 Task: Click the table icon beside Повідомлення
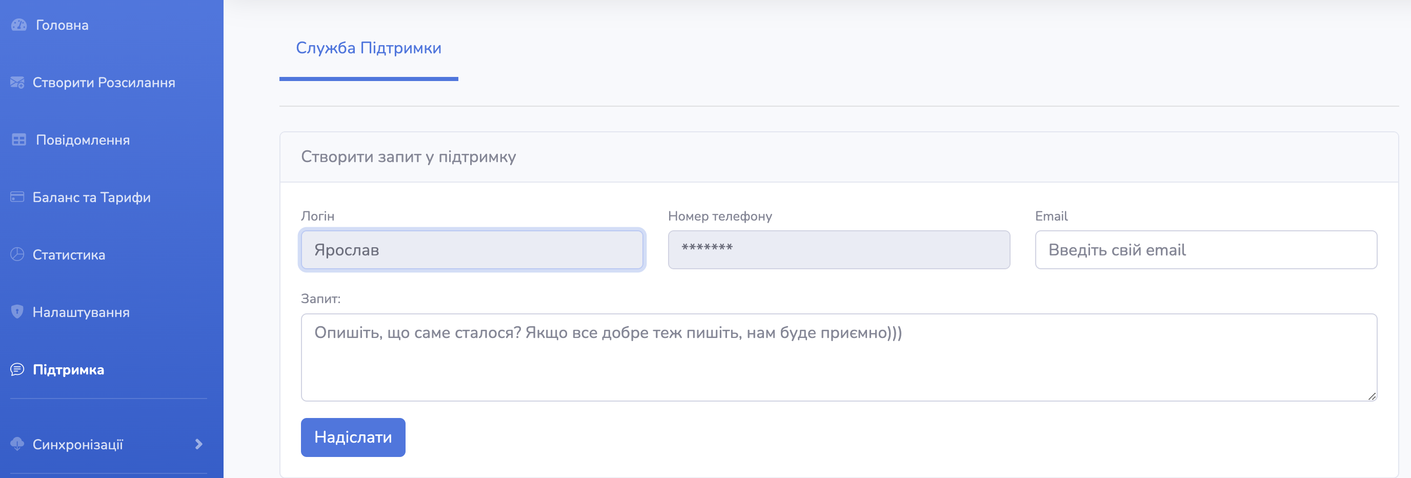[x=18, y=141]
